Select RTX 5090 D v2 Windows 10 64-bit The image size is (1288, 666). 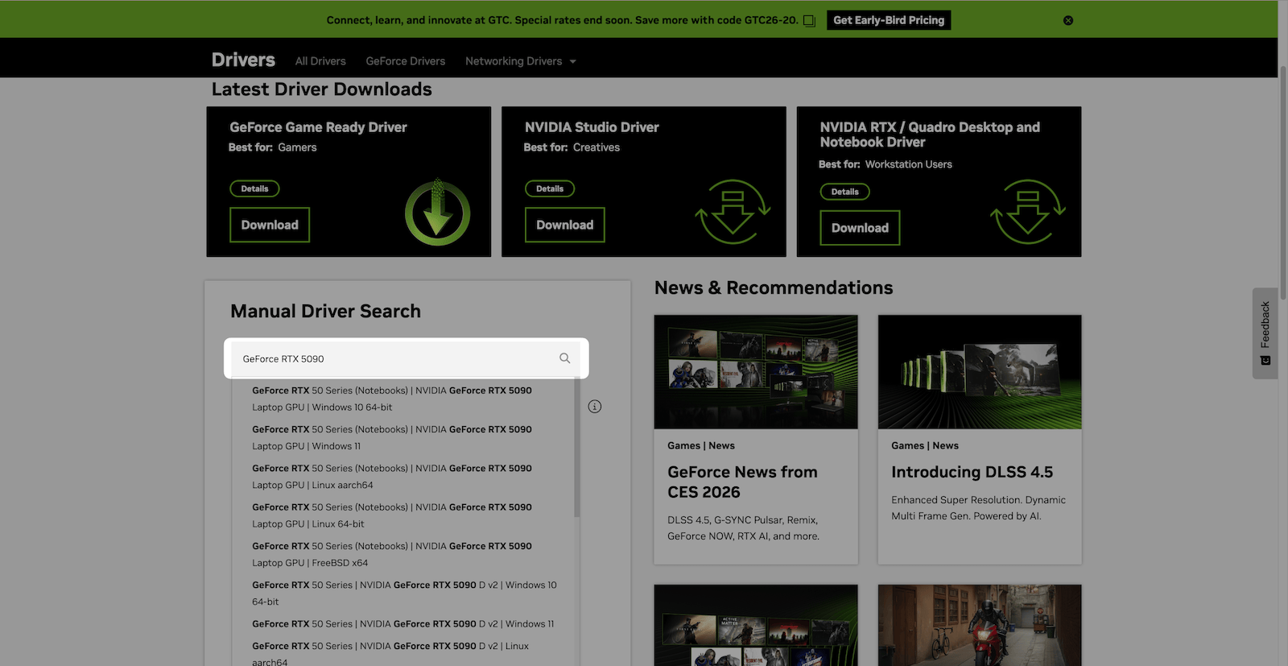pos(402,594)
